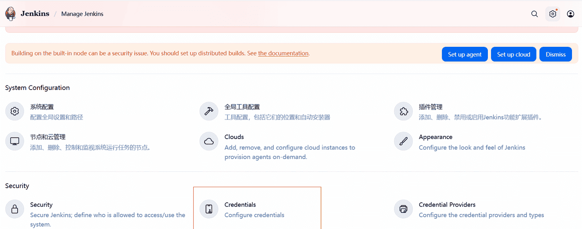Click the 全局工具配置 hammer icon
This screenshot has width=582, height=229.
(x=209, y=111)
